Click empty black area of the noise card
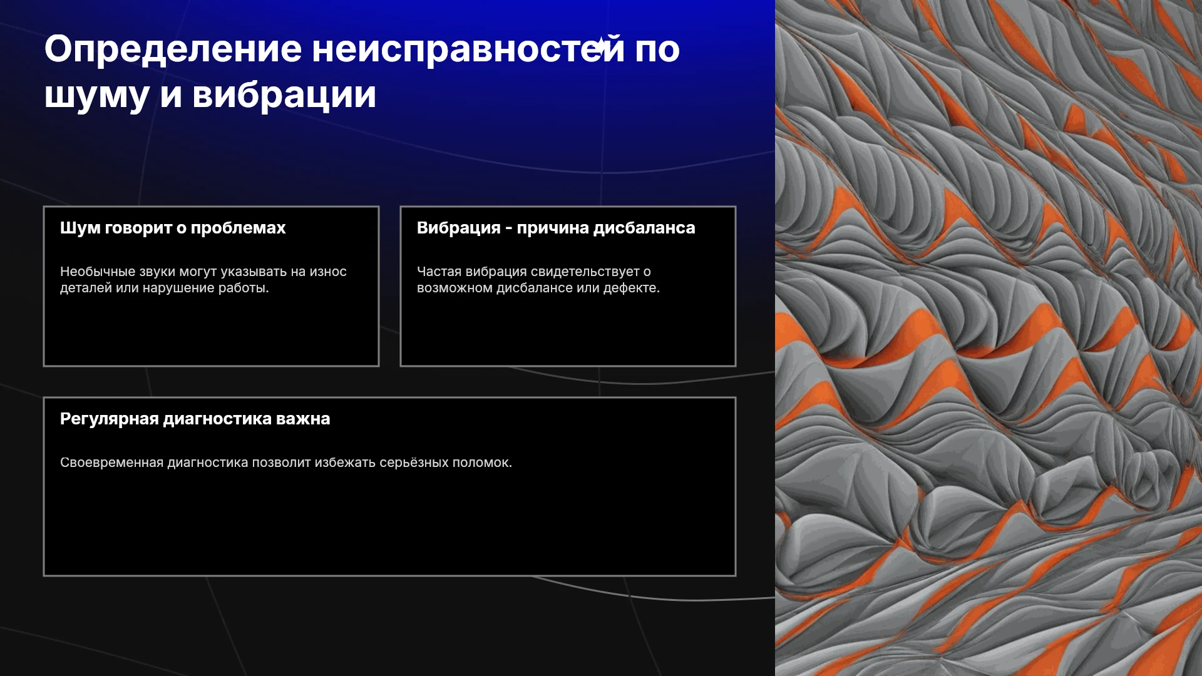 tap(211, 332)
